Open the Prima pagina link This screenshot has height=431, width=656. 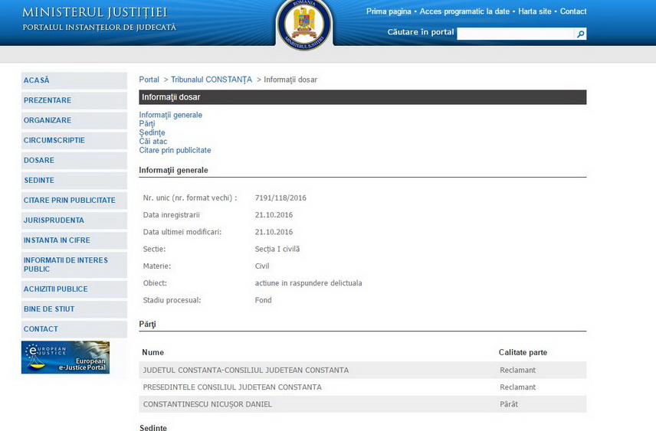(389, 11)
